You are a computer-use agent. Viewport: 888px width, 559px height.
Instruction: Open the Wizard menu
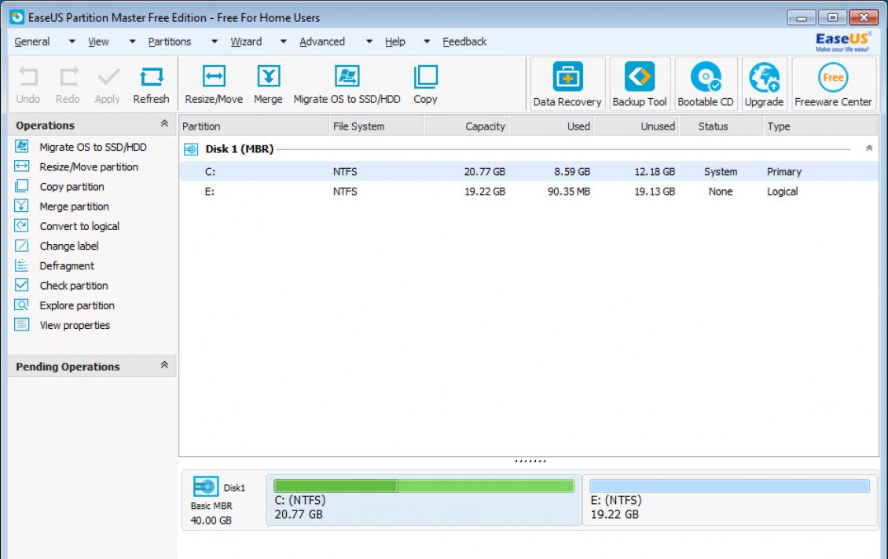246,42
